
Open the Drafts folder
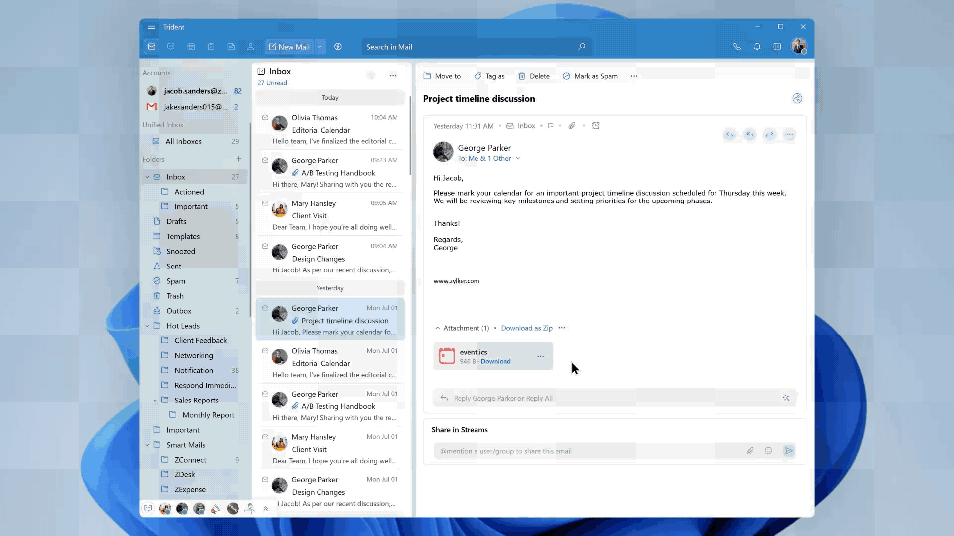pyautogui.click(x=176, y=221)
